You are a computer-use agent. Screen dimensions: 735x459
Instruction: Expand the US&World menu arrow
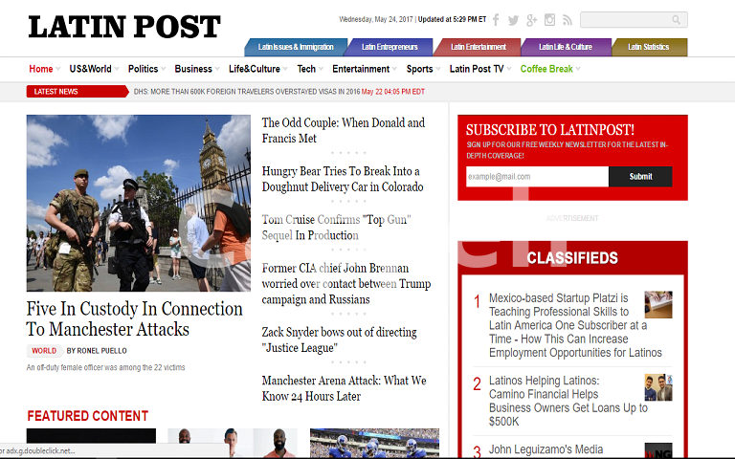click(x=117, y=70)
